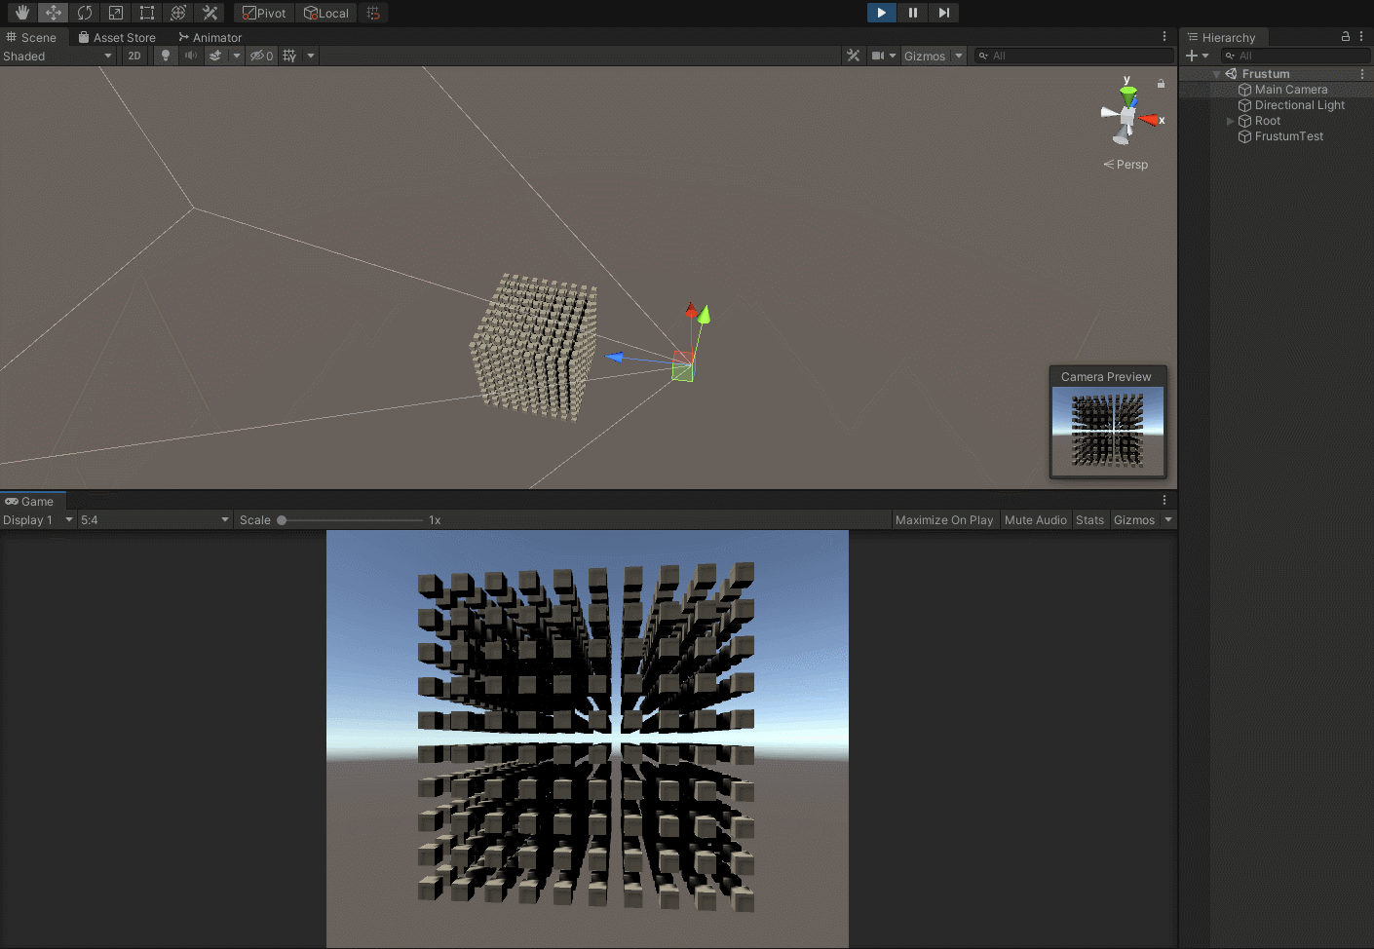Toggle scene effects layers icon
The width and height of the screenshot is (1374, 949).
[215, 56]
